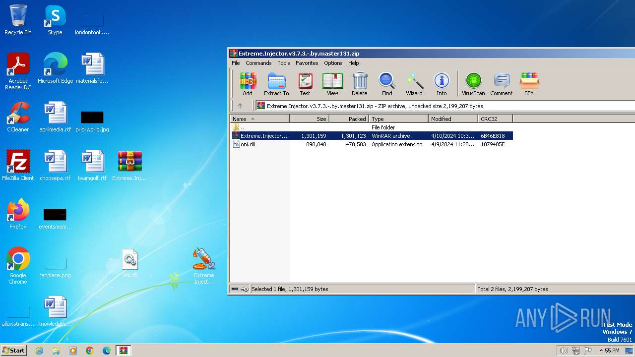
Task: Open Chrome from the taskbar
Action: (x=90, y=351)
